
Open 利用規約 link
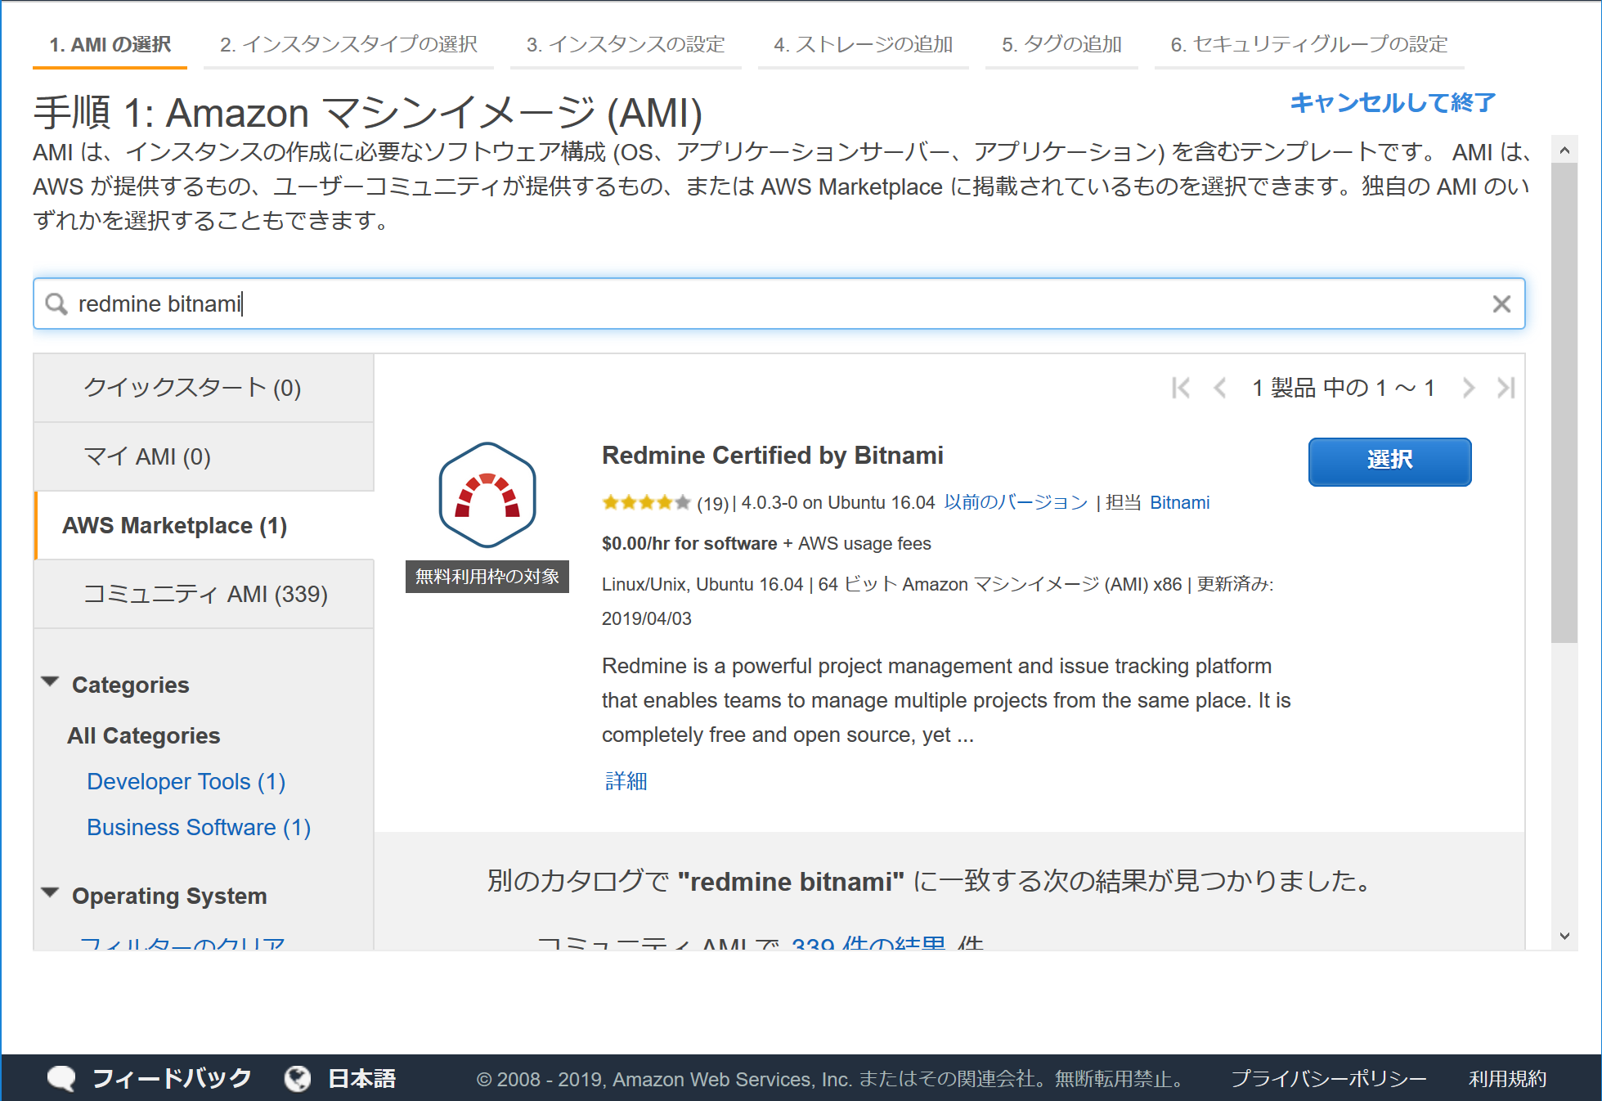coord(1508,1079)
